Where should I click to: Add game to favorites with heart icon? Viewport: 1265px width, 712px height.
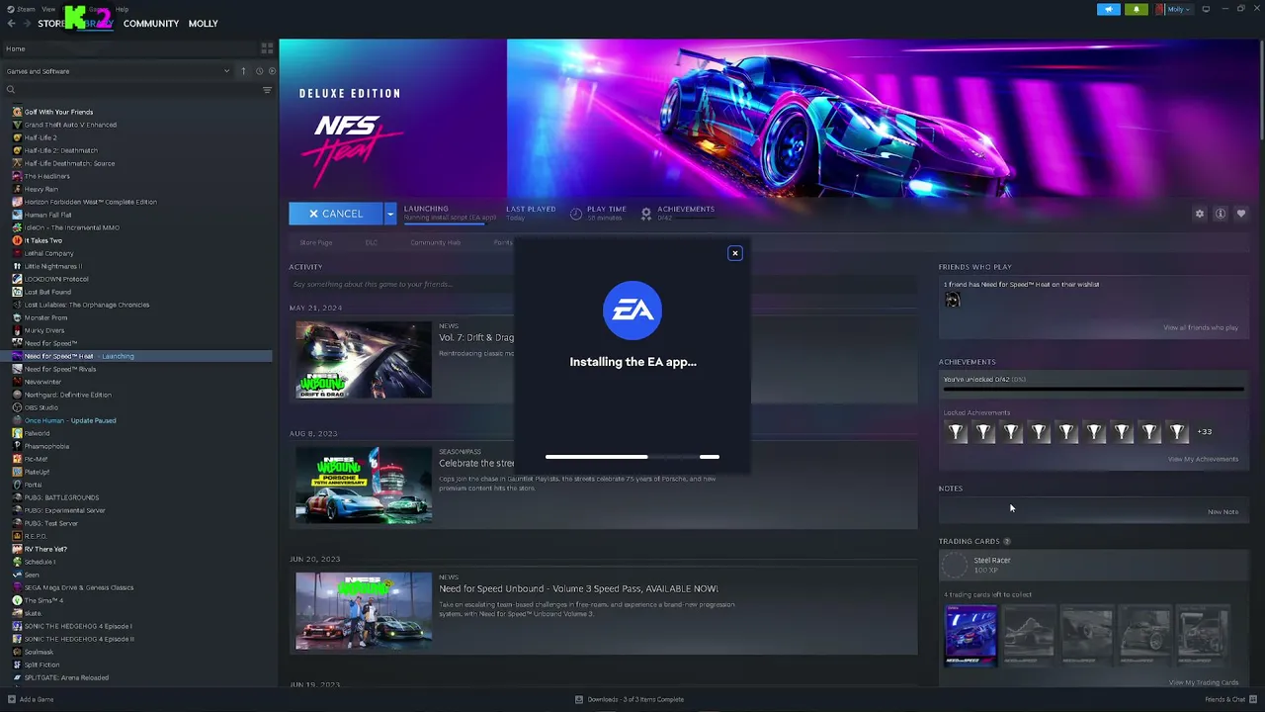(1241, 214)
